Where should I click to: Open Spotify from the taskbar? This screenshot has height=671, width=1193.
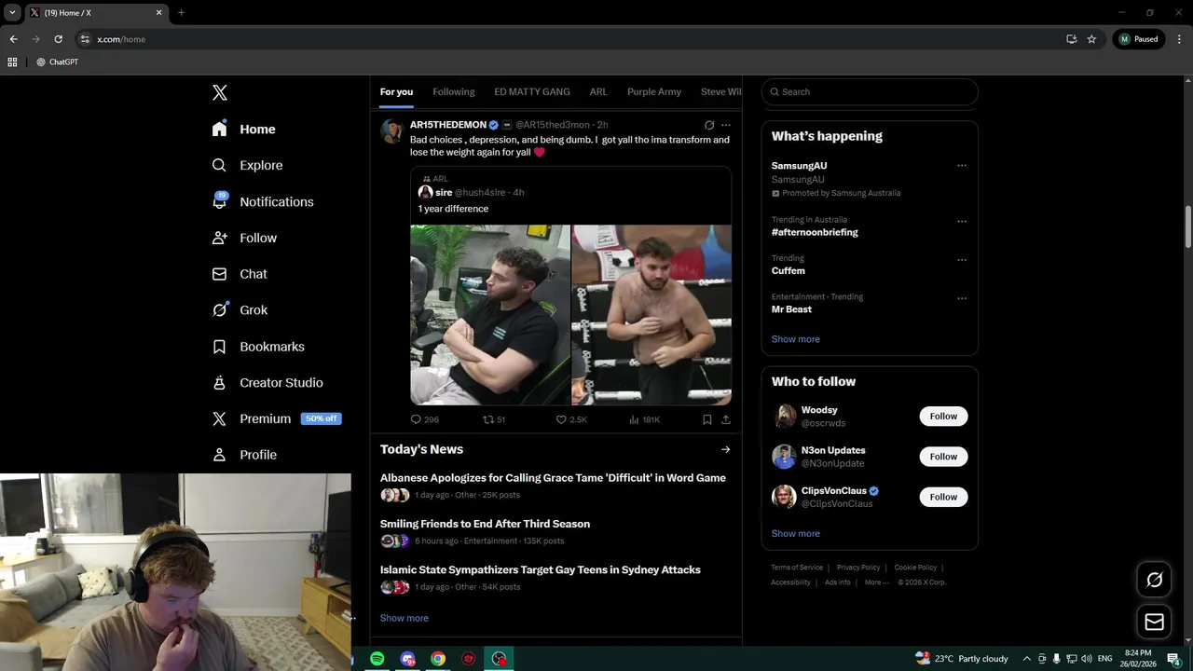(377, 659)
